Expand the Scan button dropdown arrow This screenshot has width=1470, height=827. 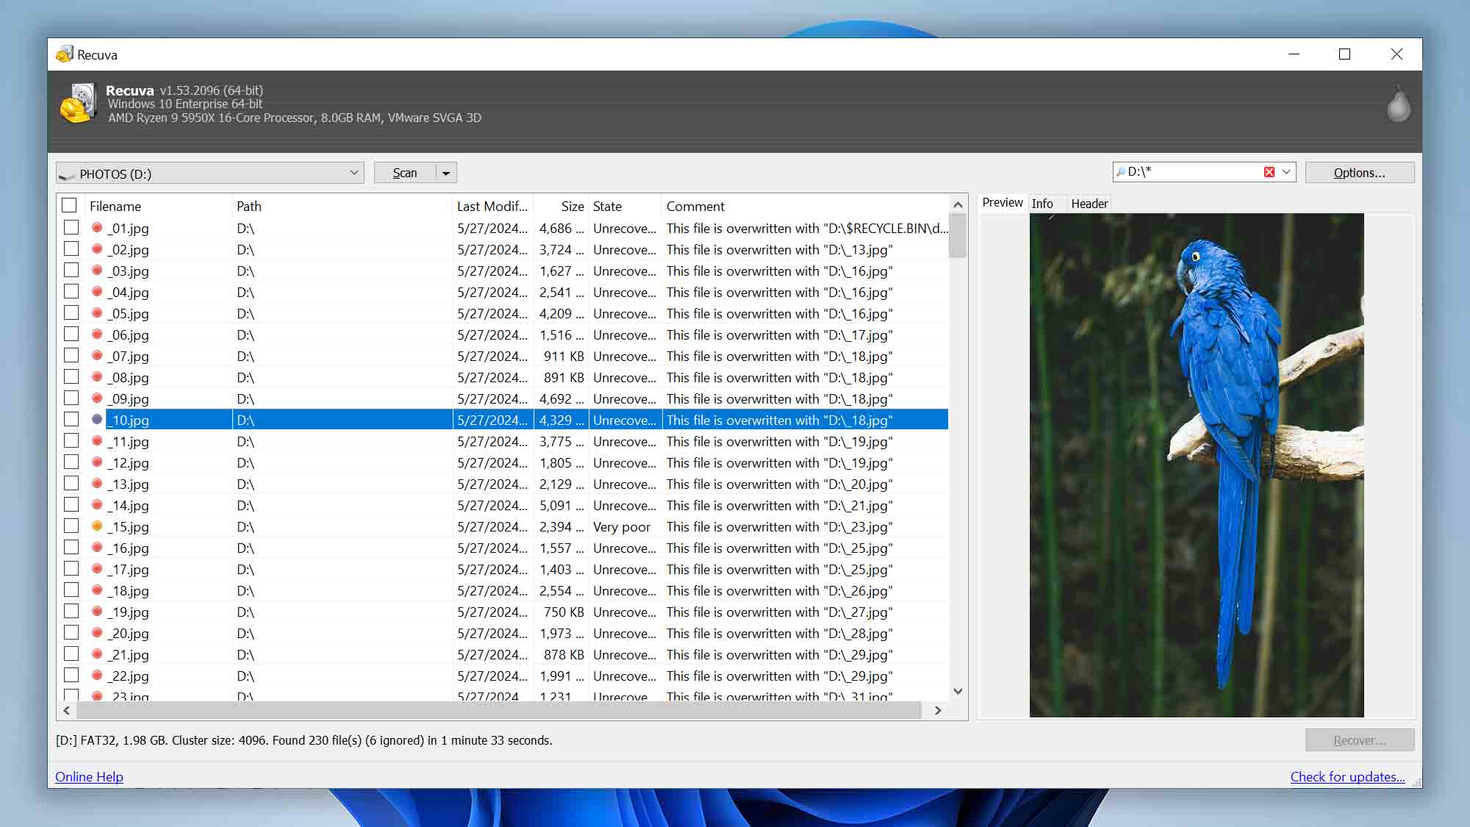click(x=445, y=172)
